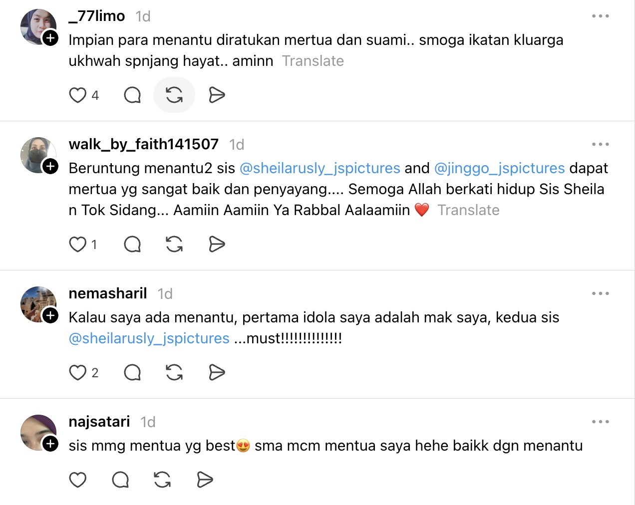Repost the najsatari comment
635x505 pixels.
pos(162,480)
